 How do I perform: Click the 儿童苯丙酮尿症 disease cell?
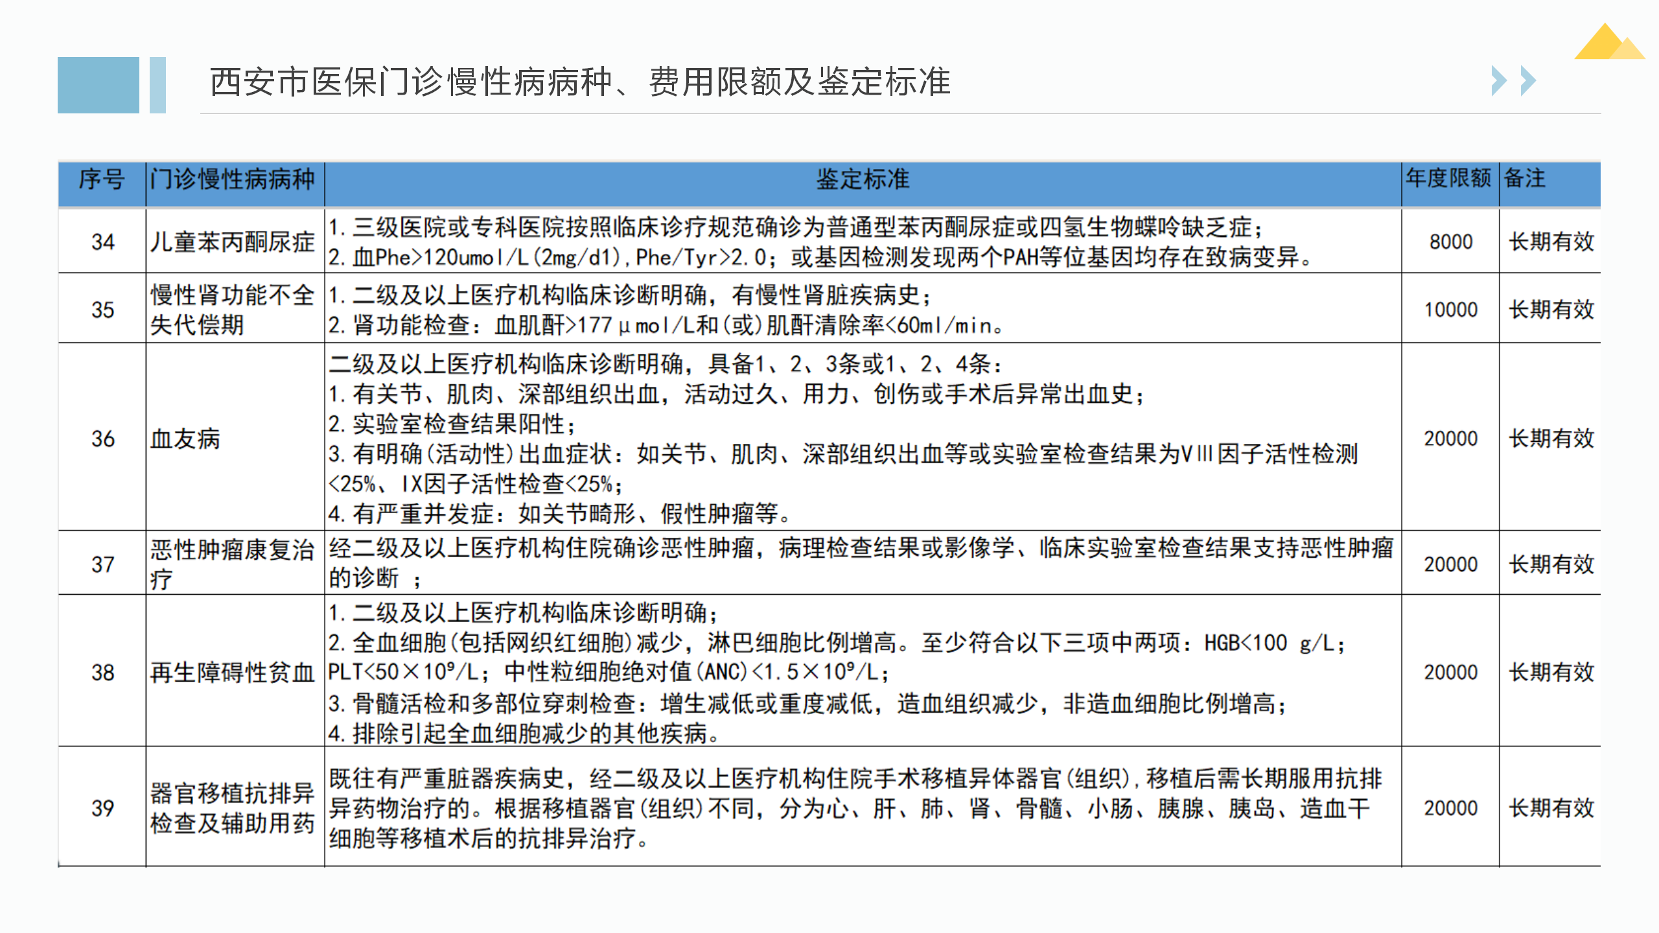pos(233,242)
